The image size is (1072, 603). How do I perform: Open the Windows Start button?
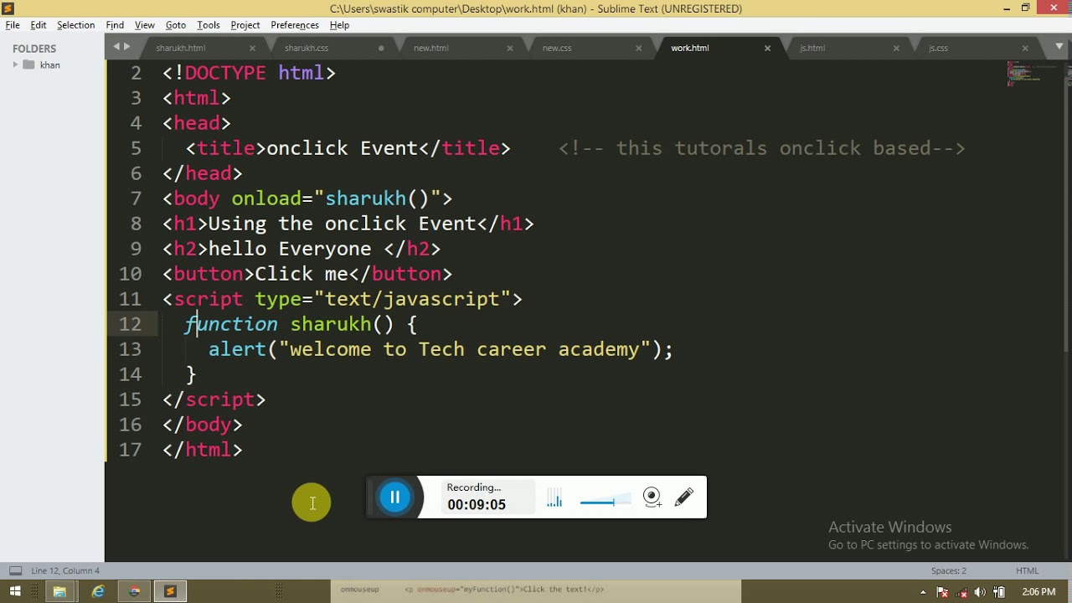[15, 591]
